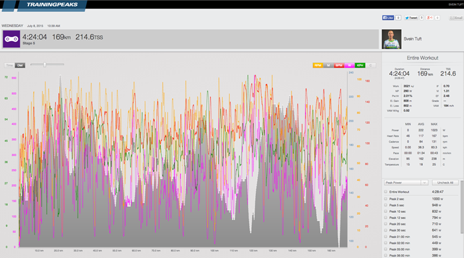Check the Peak 12 sec checkbox

pos(386,218)
